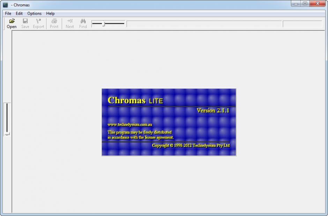Click the Open folder icon
The height and width of the screenshot is (216, 328).
[x=12, y=21]
